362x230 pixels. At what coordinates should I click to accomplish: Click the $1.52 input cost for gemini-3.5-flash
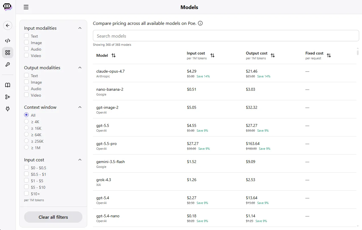(x=191, y=162)
